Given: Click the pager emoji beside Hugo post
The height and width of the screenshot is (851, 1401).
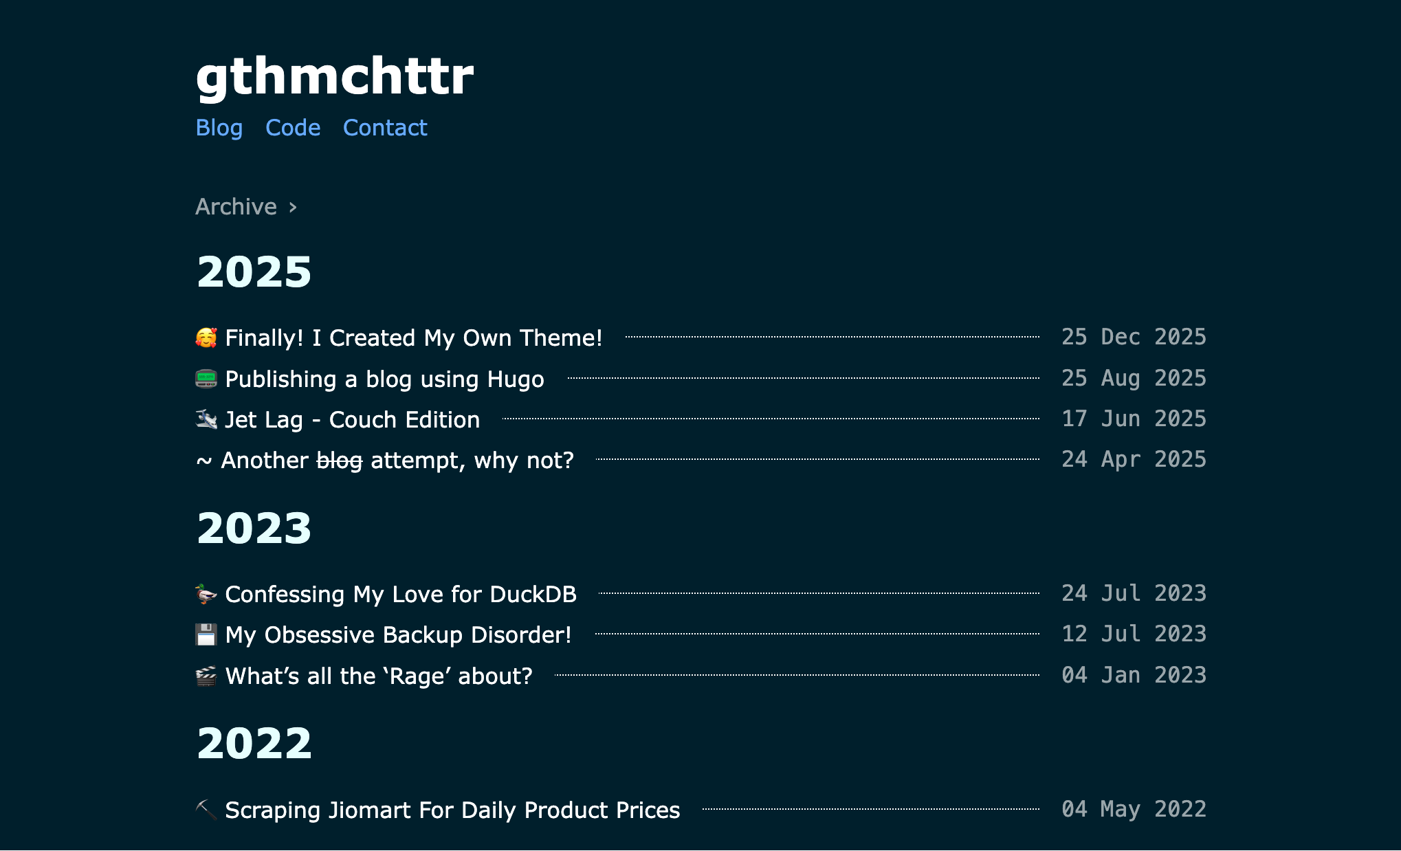Looking at the screenshot, I should [206, 379].
